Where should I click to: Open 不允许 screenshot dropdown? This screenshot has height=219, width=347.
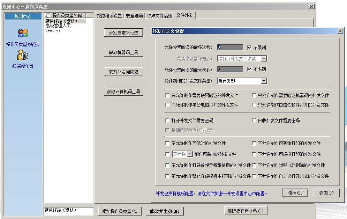[190, 154]
